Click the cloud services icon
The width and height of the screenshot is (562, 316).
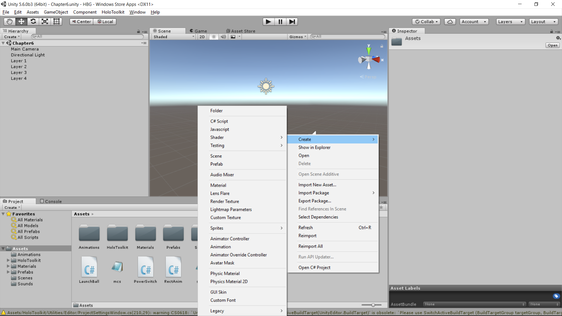pyautogui.click(x=450, y=22)
